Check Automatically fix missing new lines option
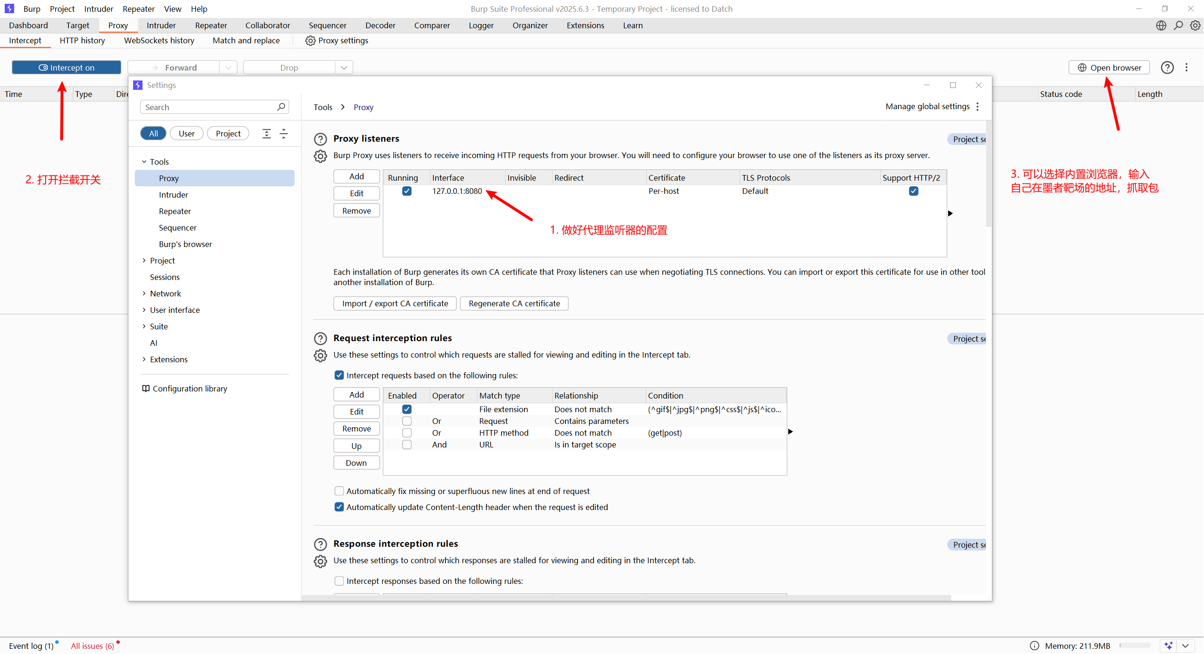 tap(339, 491)
